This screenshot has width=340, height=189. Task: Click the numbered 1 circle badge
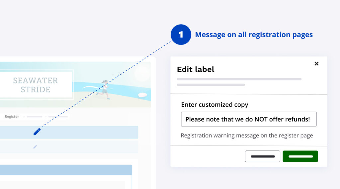pos(181,35)
